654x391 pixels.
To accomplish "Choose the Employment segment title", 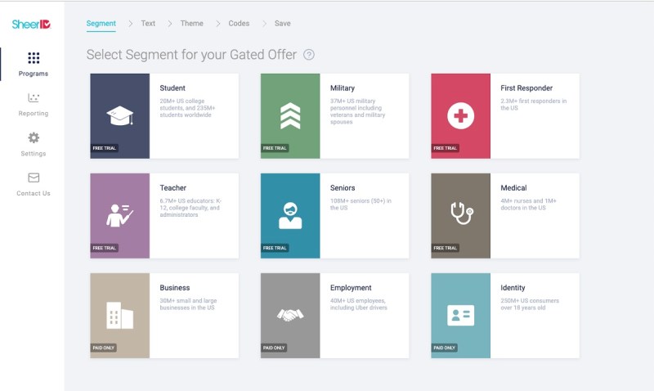I will coord(351,287).
